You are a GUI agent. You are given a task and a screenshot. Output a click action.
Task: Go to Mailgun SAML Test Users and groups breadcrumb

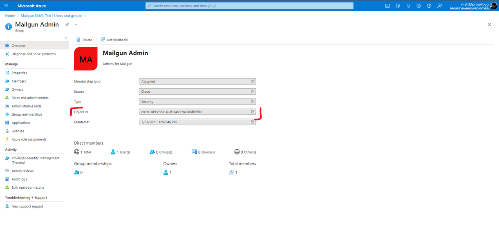(51, 16)
